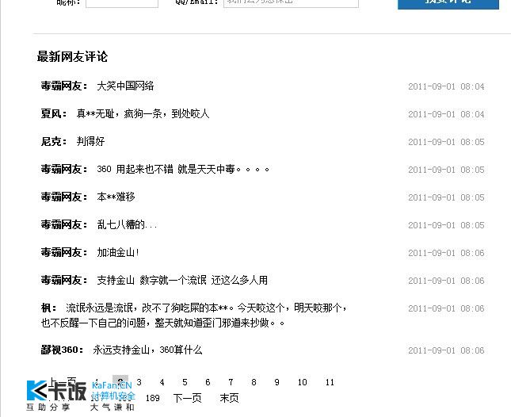Go to comment page 4
This screenshot has width=511, height=417.
tap(162, 382)
